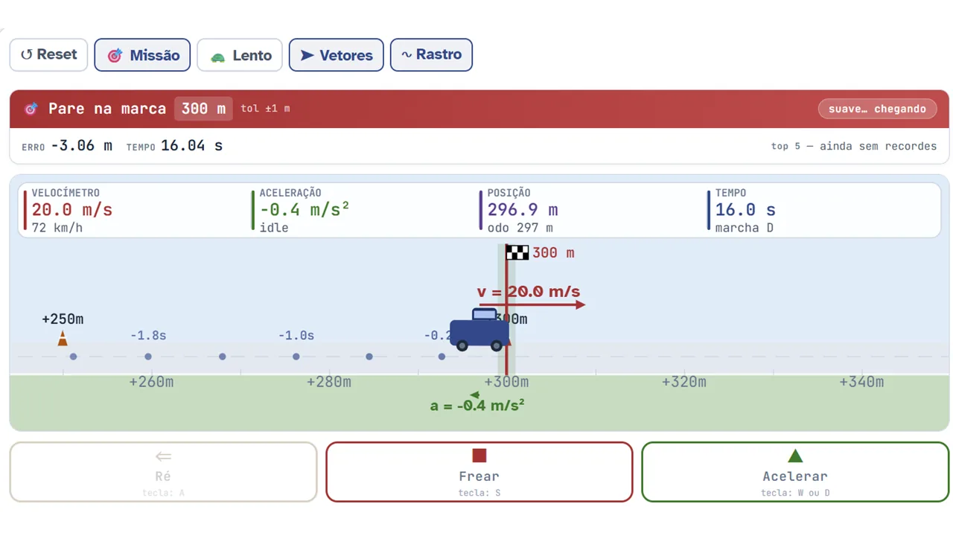
Task: Click the Velocímetro 20.0 m/s readout
Action: [x=72, y=210]
